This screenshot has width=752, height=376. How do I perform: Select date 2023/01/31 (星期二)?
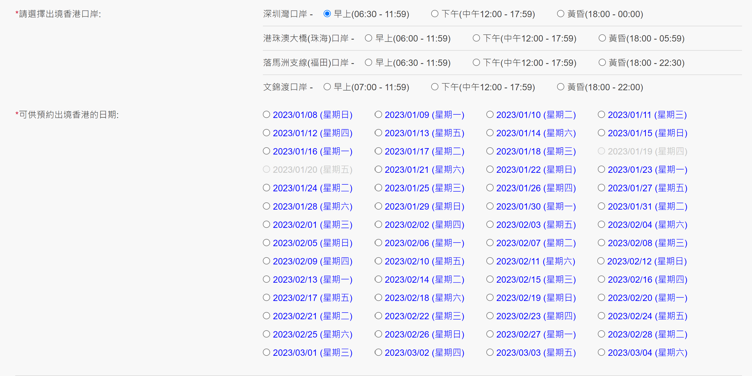tap(601, 206)
